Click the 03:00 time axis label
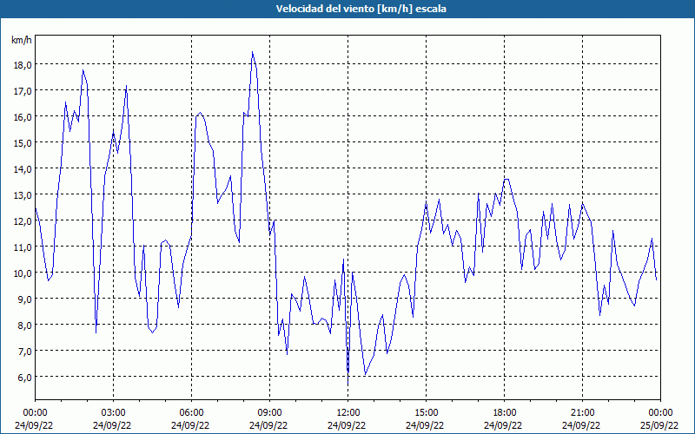Image resolution: width=695 pixels, height=434 pixels. (113, 413)
